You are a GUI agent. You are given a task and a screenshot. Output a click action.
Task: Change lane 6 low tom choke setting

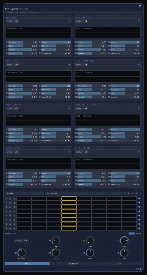[82, 65]
